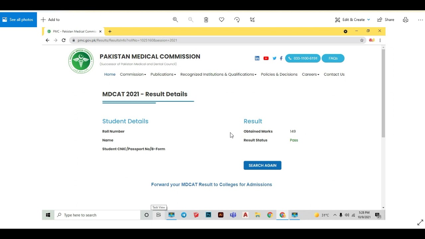425x239 pixels.
Task: Open the Photos three-dot menu
Action: click(x=420, y=20)
